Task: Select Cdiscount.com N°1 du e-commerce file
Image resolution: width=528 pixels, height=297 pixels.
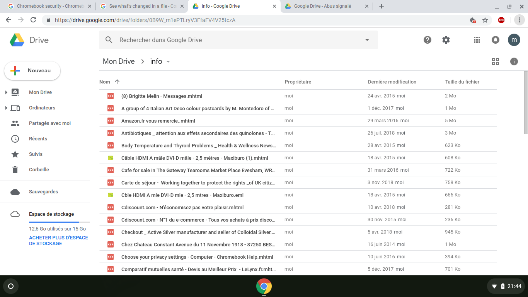Action: (x=298, y=220)
